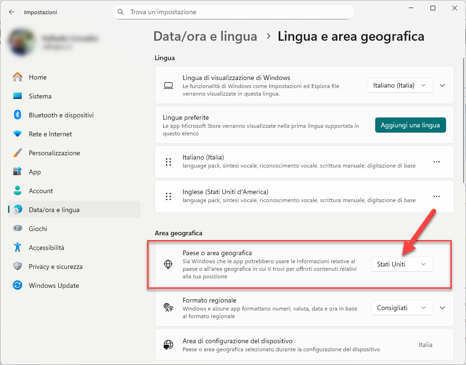Select Personalizzazione in the sidebar
The width and height of the screenshot is (466, 365).
point(54,153)
